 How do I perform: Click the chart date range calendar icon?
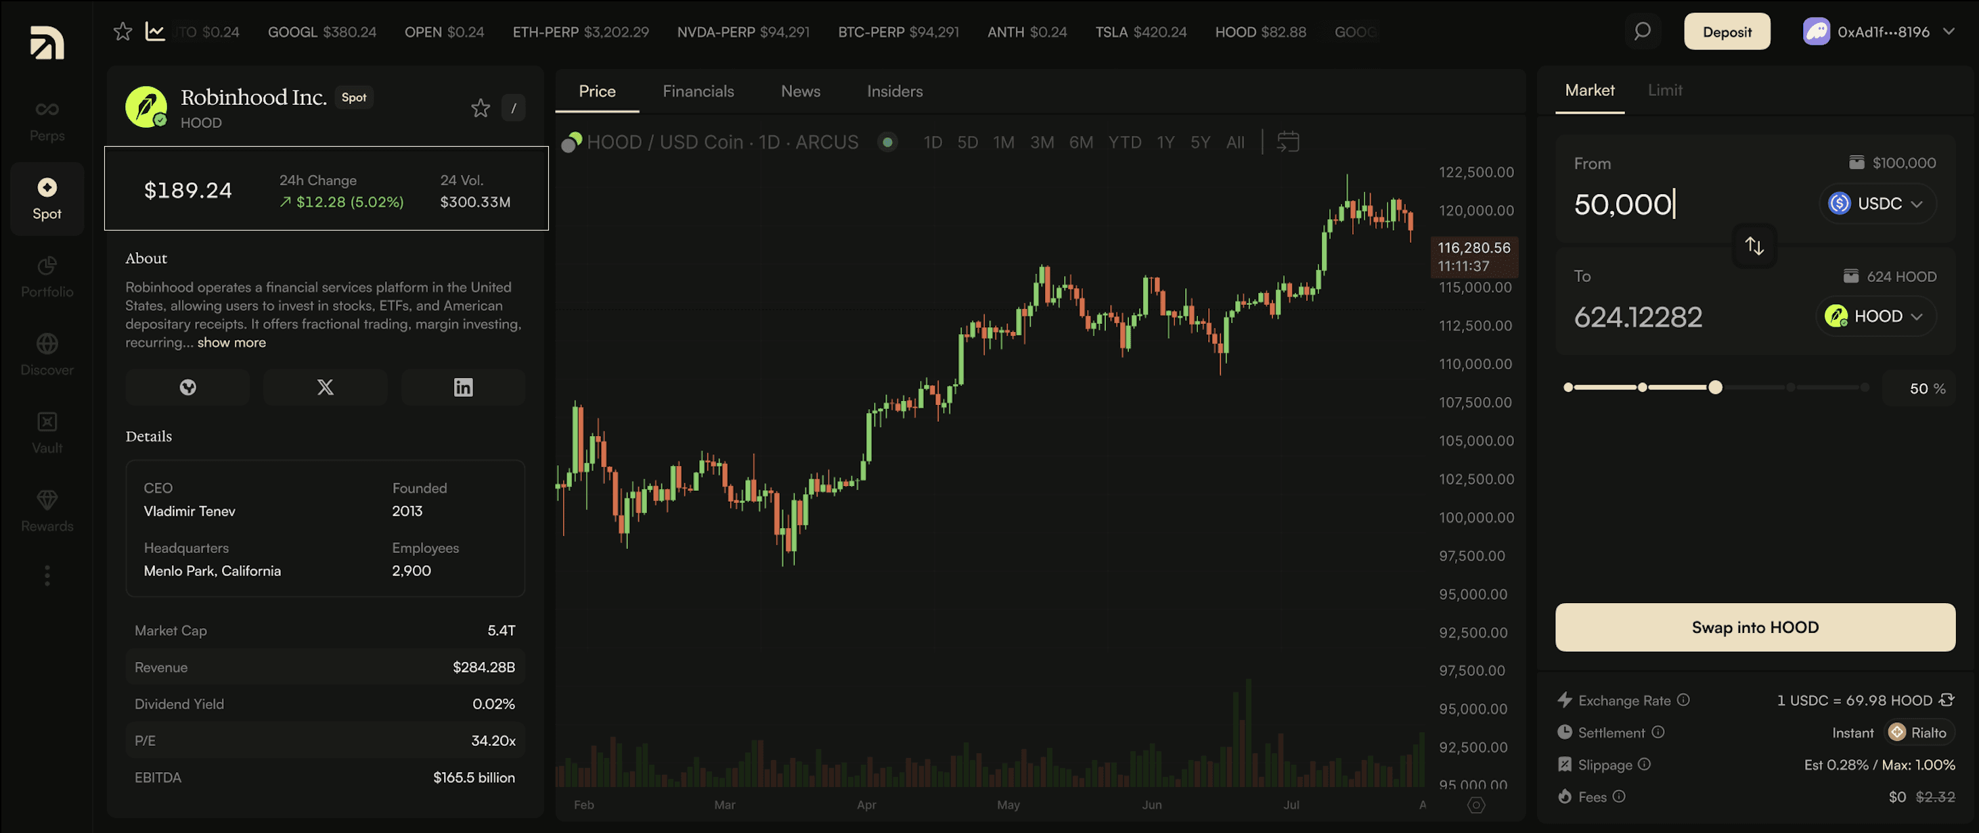(1287, 142)
